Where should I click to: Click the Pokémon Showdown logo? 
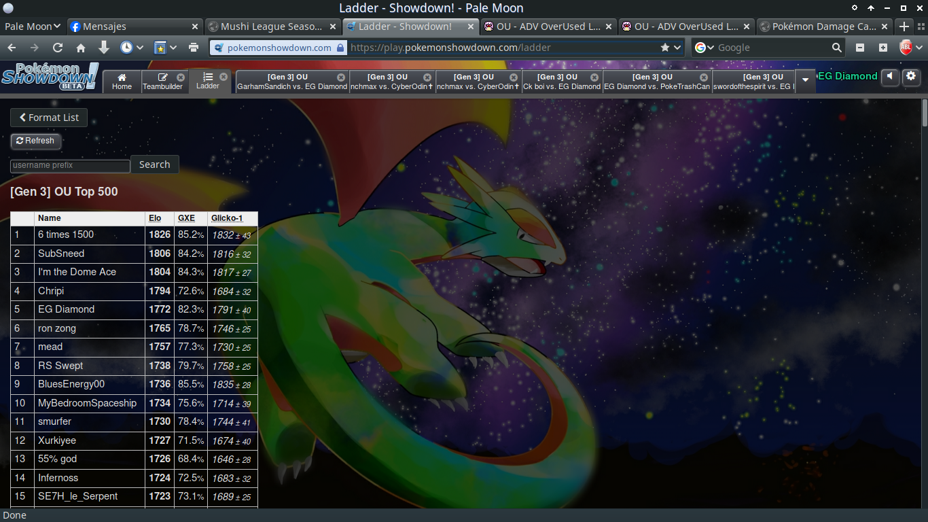coord(50,76)
